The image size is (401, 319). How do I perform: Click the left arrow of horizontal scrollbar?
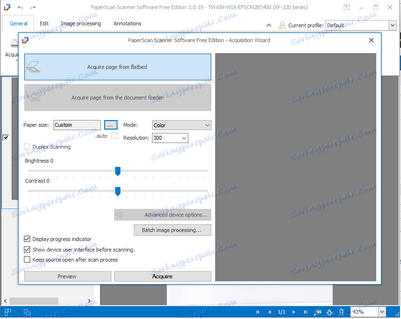[x=5, y=301]
